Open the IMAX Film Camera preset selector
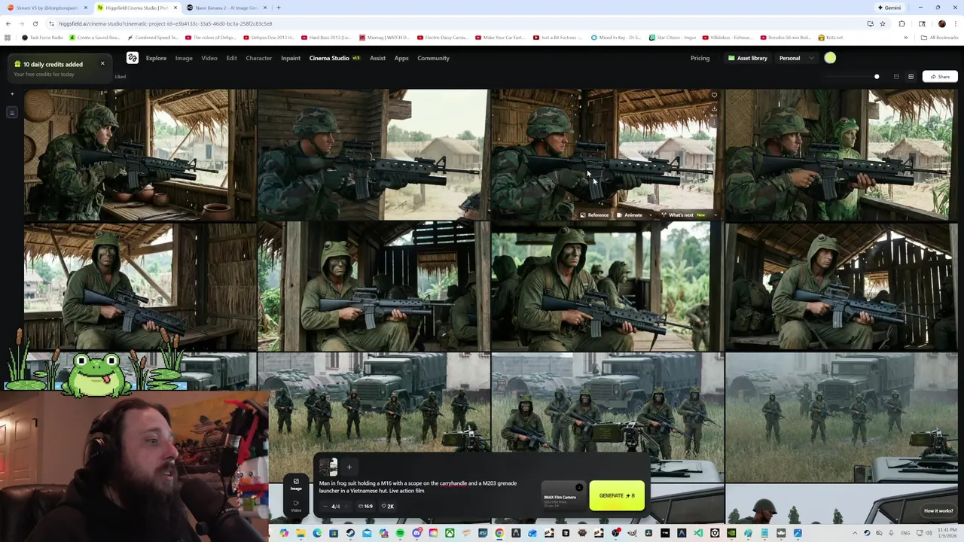 click(x=563, y=497)
